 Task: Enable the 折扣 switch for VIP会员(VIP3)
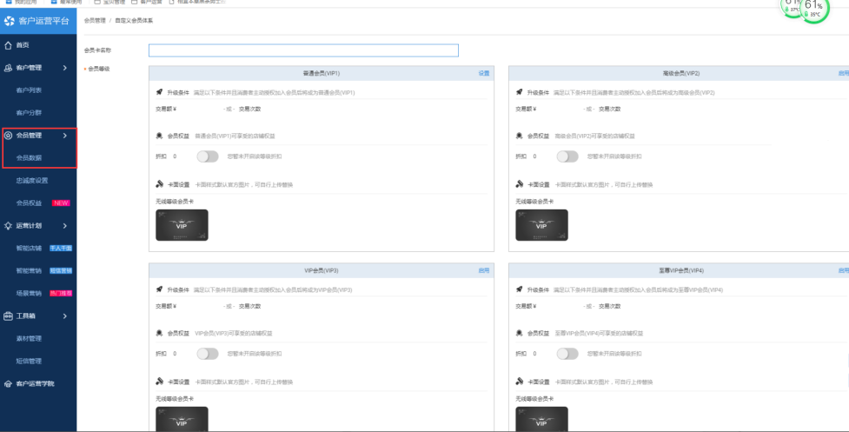[208, 354]
